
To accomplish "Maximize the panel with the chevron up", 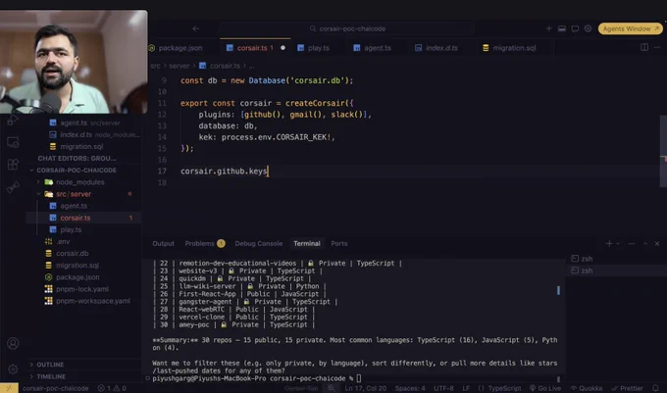I will coord(645,243).
